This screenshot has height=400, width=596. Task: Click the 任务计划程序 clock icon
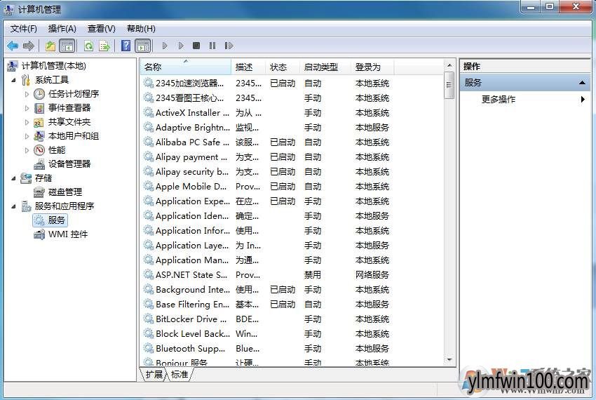(x=39, y=94)
